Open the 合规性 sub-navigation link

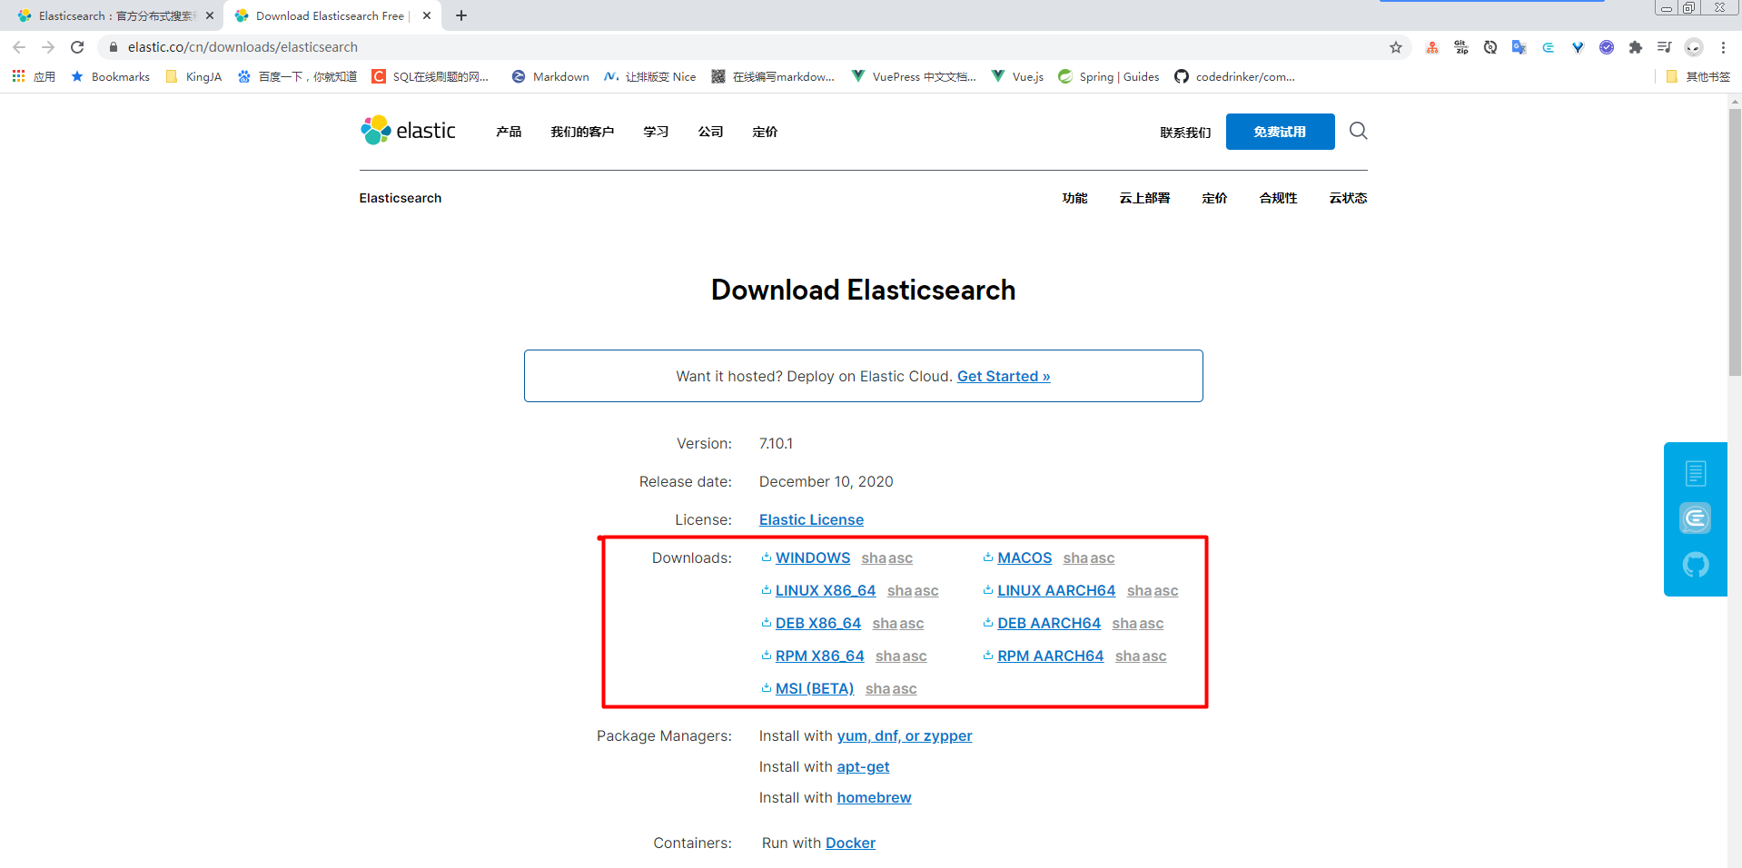(x=1278, y=198)
